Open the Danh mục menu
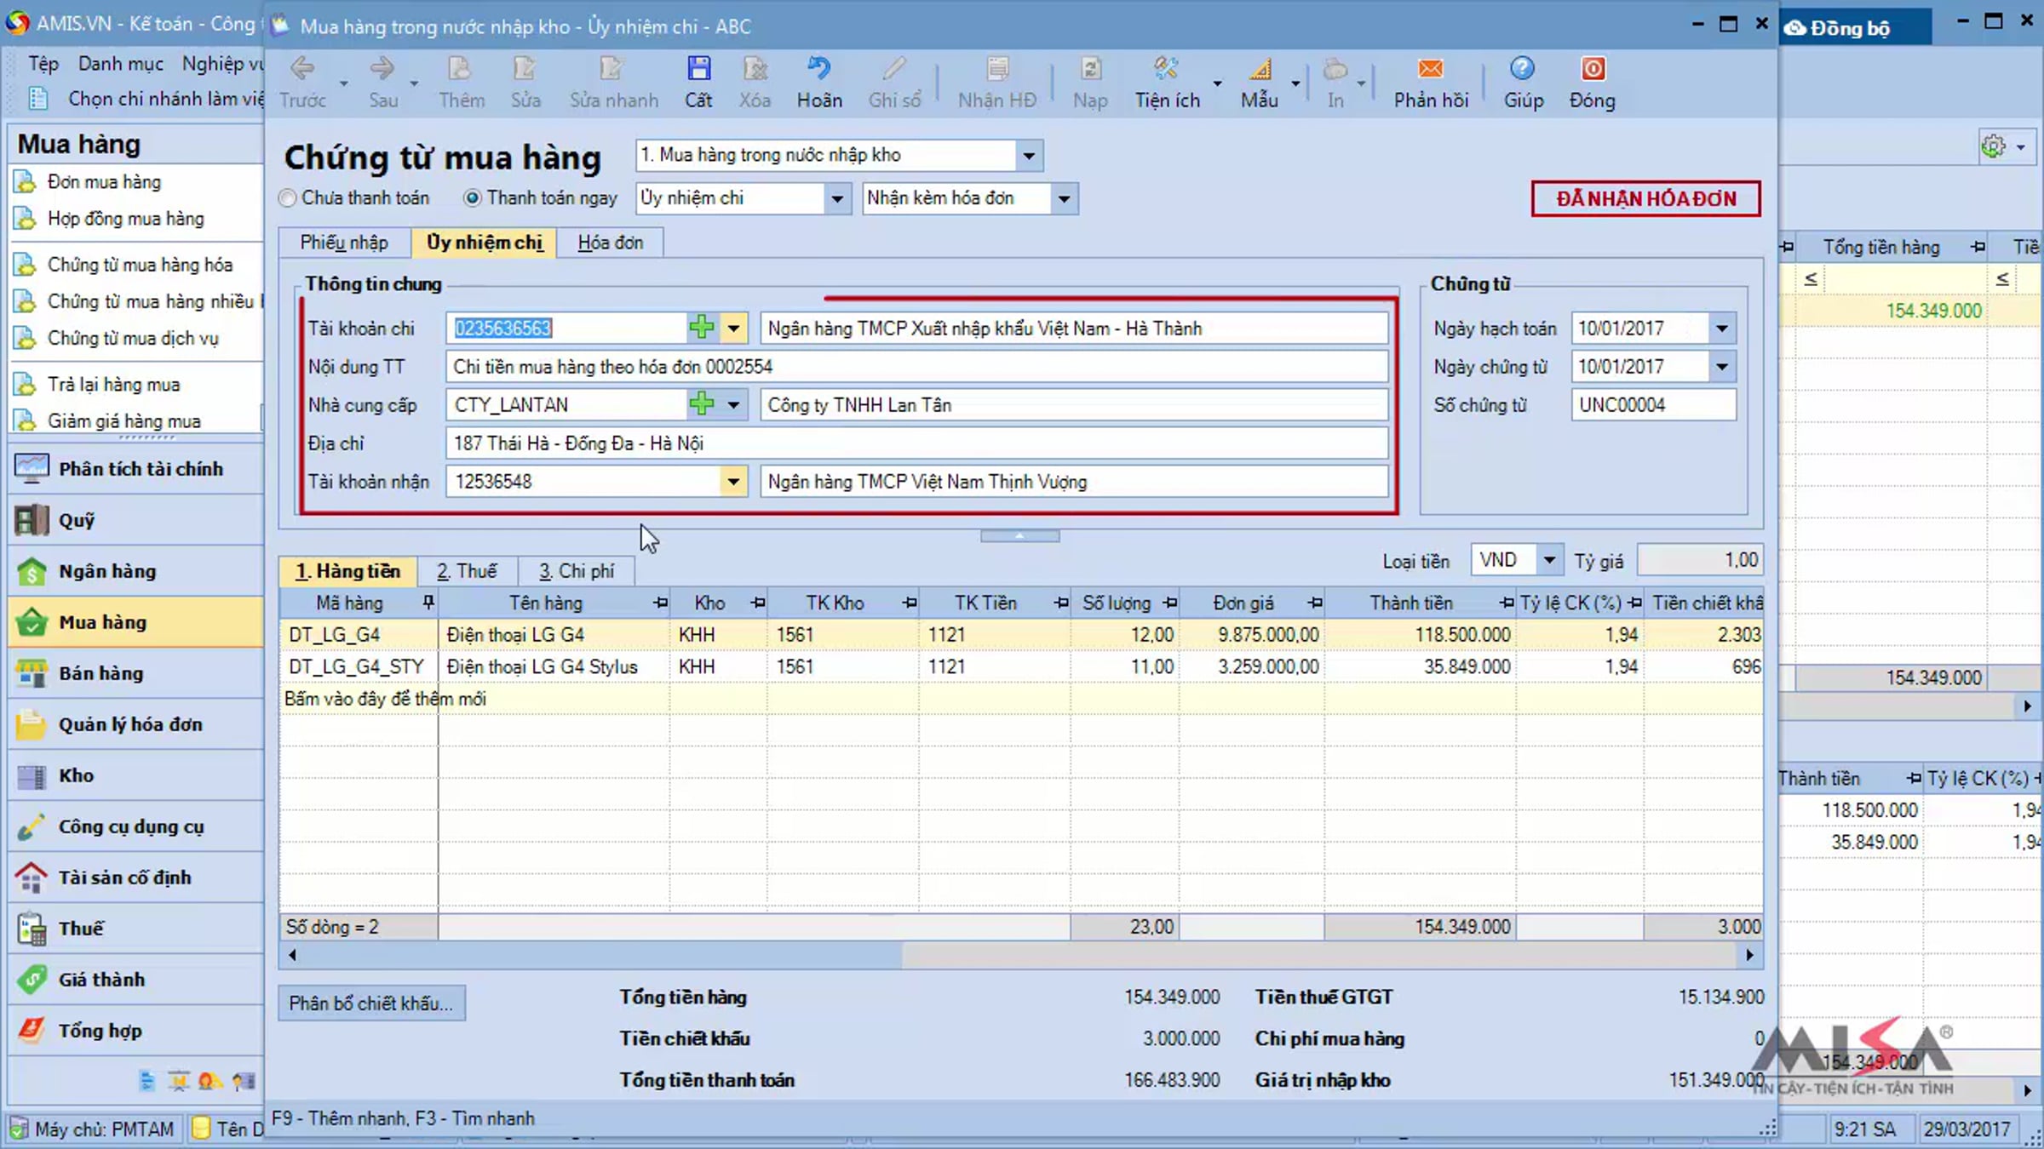Image resolution: width=2044 pixels, height=1149 pixels. click(x=120, y=64)
